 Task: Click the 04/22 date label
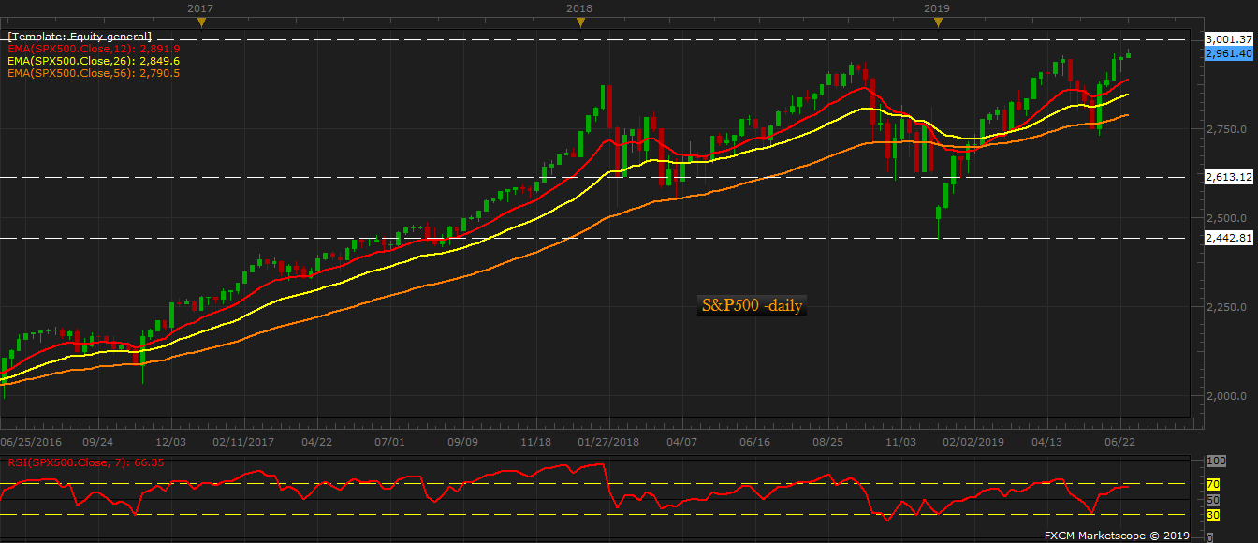tap(317, 442)
